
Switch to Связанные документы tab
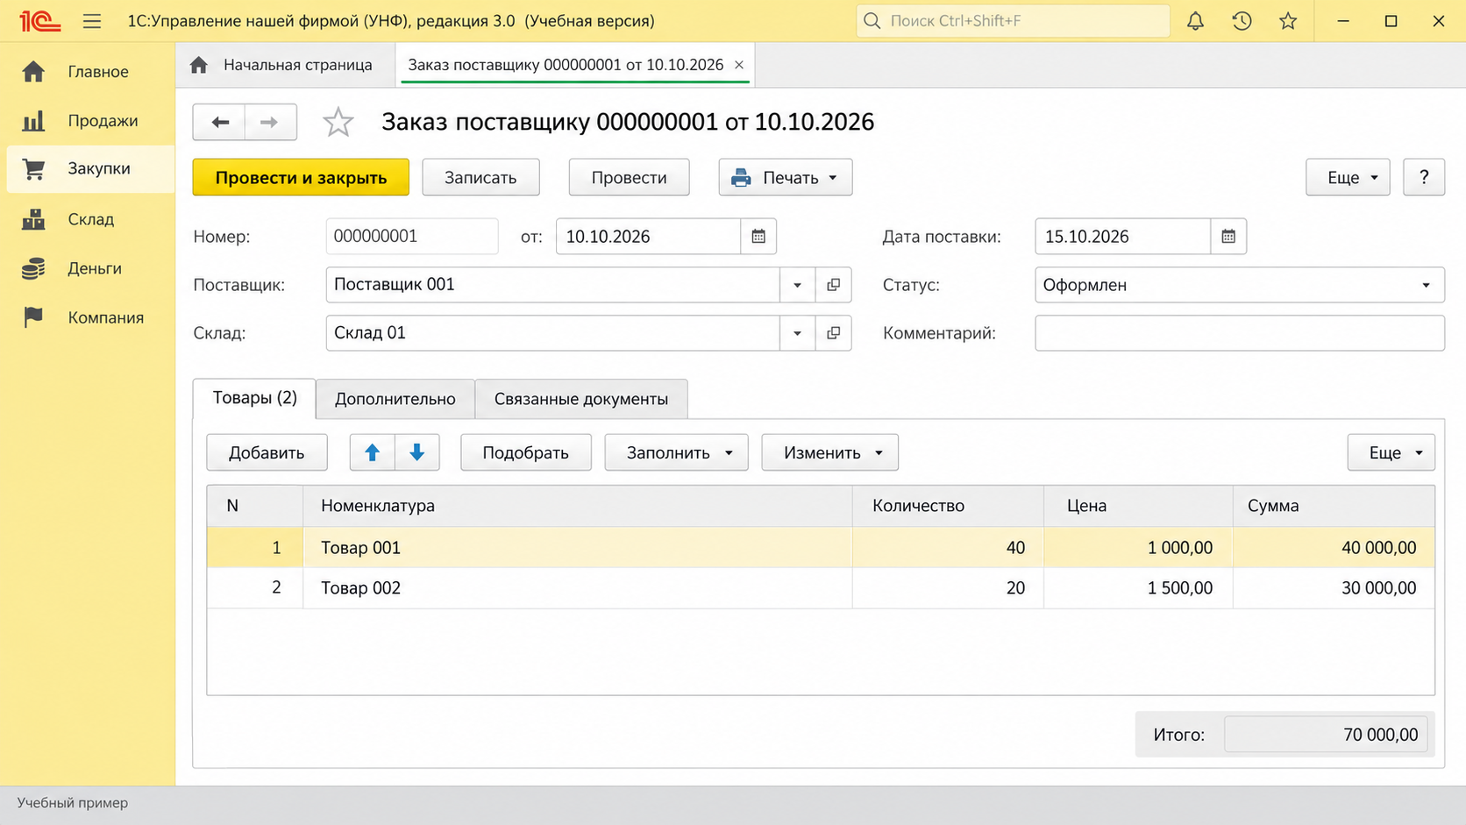click(x=581, y=399)
